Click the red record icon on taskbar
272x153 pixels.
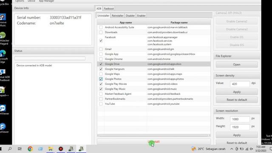pyautogui.click(x=61, y=149)
